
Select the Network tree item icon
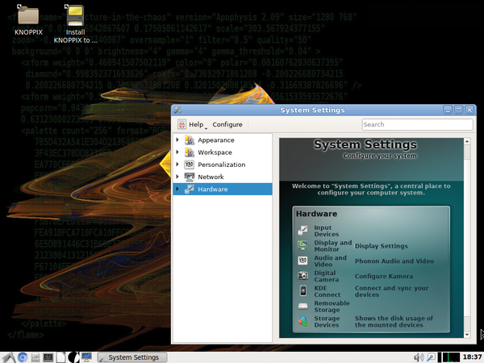[190, 177]
